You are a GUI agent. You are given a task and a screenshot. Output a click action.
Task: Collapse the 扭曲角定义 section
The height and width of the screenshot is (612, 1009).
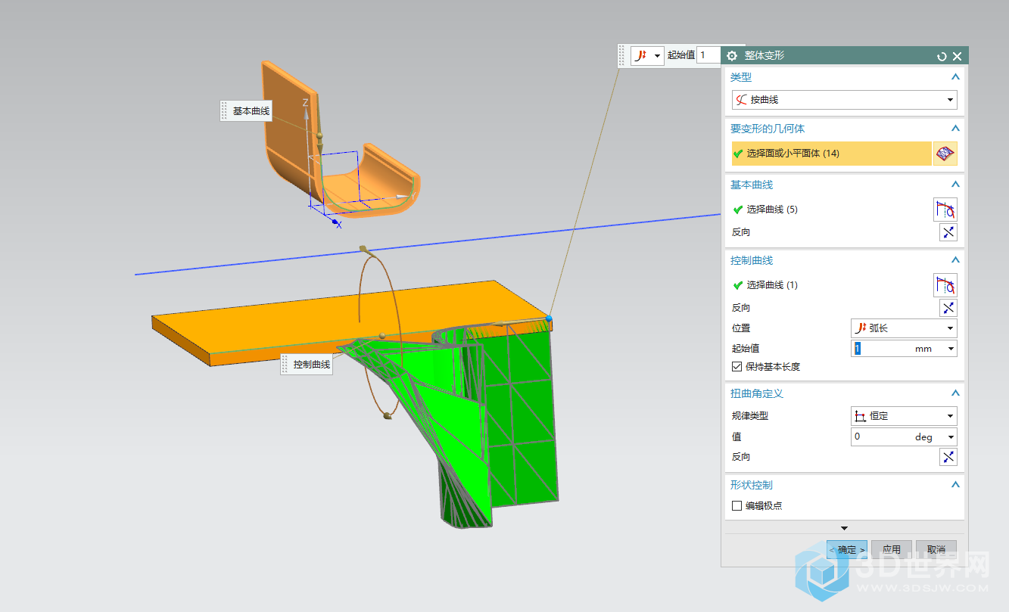click(x=955, y=393)
